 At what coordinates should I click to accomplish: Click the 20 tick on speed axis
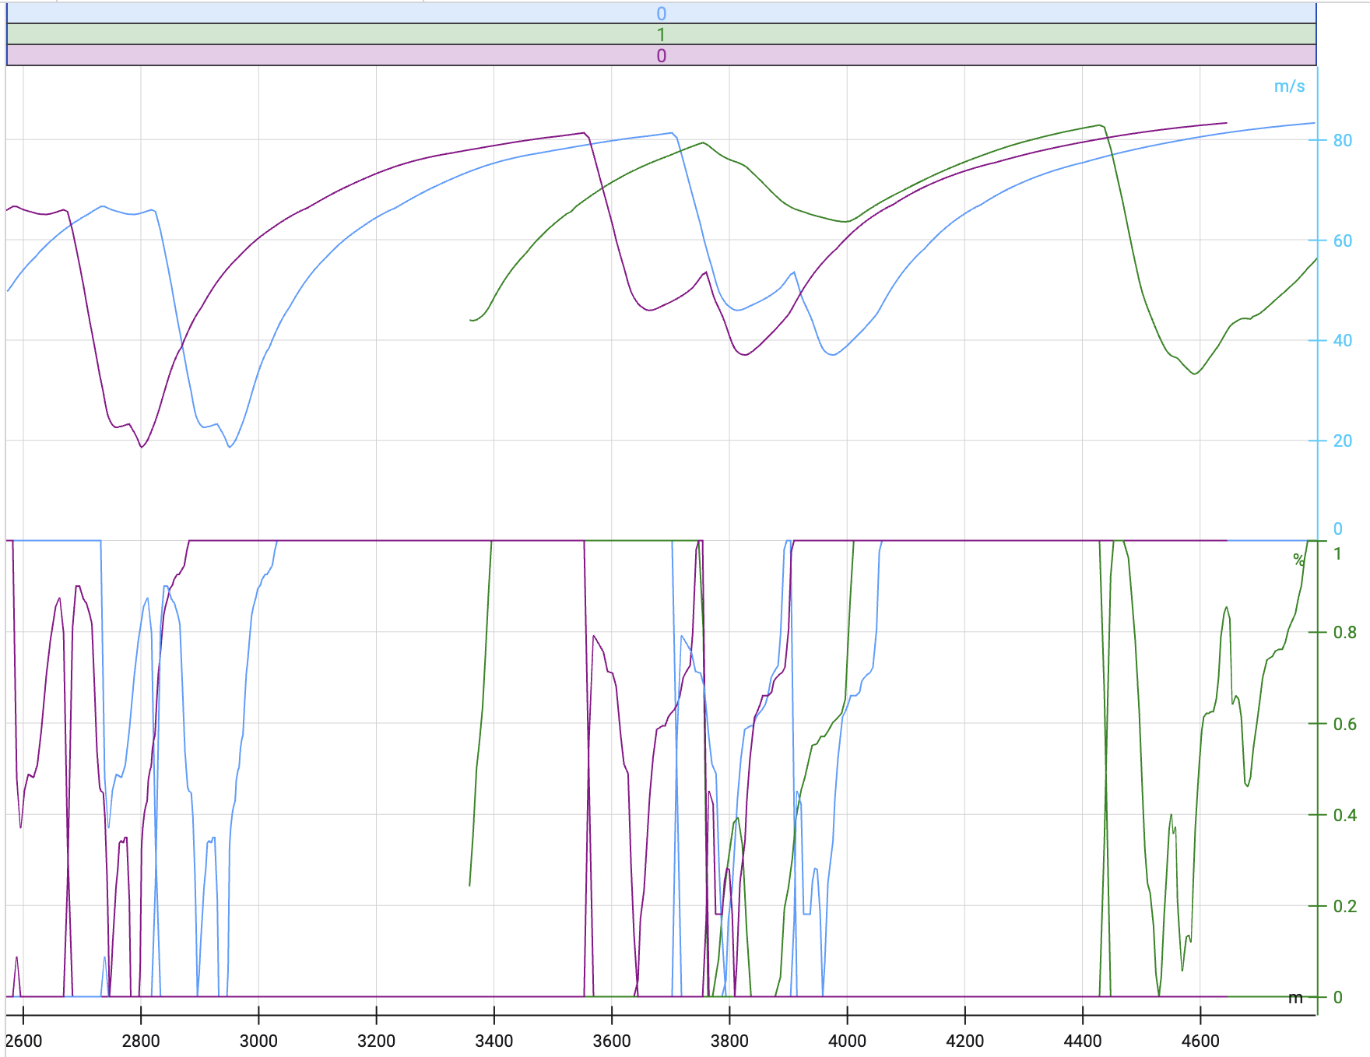[x=1342, y=441]
